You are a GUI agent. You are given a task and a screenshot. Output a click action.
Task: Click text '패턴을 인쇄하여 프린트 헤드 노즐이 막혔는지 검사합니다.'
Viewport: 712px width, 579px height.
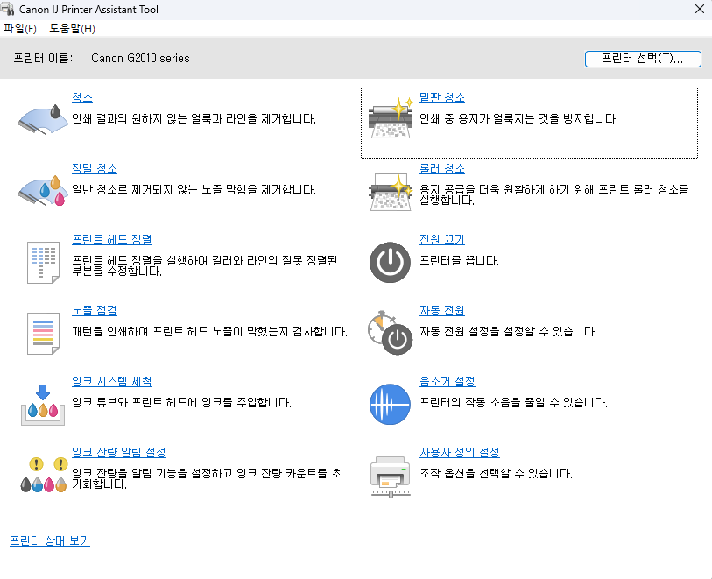coord(210,331)
